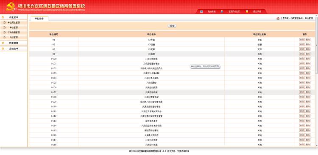318x155 pixels.
Task: Select the unit number cell 04
Action: pyautogui.click(x=54, y=54)
